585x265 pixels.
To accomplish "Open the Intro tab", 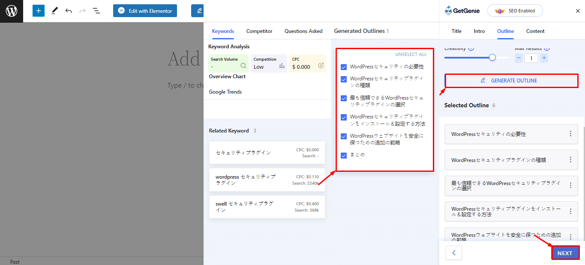I will click(x=480, y=31).
